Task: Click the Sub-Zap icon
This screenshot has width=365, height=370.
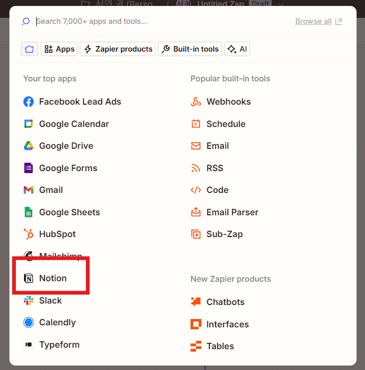Action: pos(196,234)
